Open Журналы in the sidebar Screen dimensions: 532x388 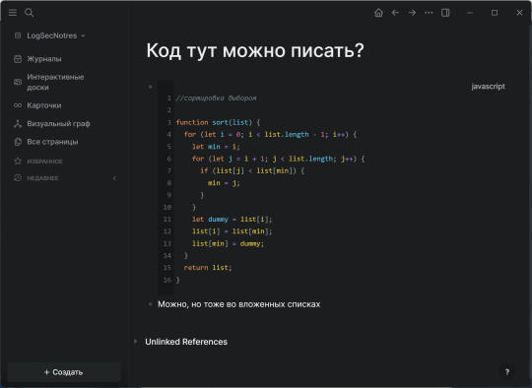click(x=44, y=59)
